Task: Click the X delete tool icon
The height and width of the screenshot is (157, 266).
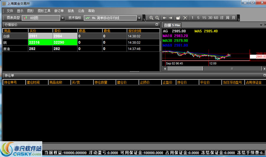Action: tap(185, 18)
